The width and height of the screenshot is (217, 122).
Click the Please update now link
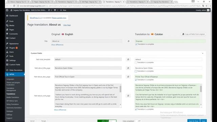(59, 18)
